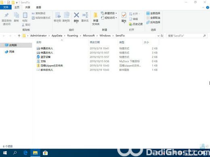Click the Open button in ribbon

[134, 14]
